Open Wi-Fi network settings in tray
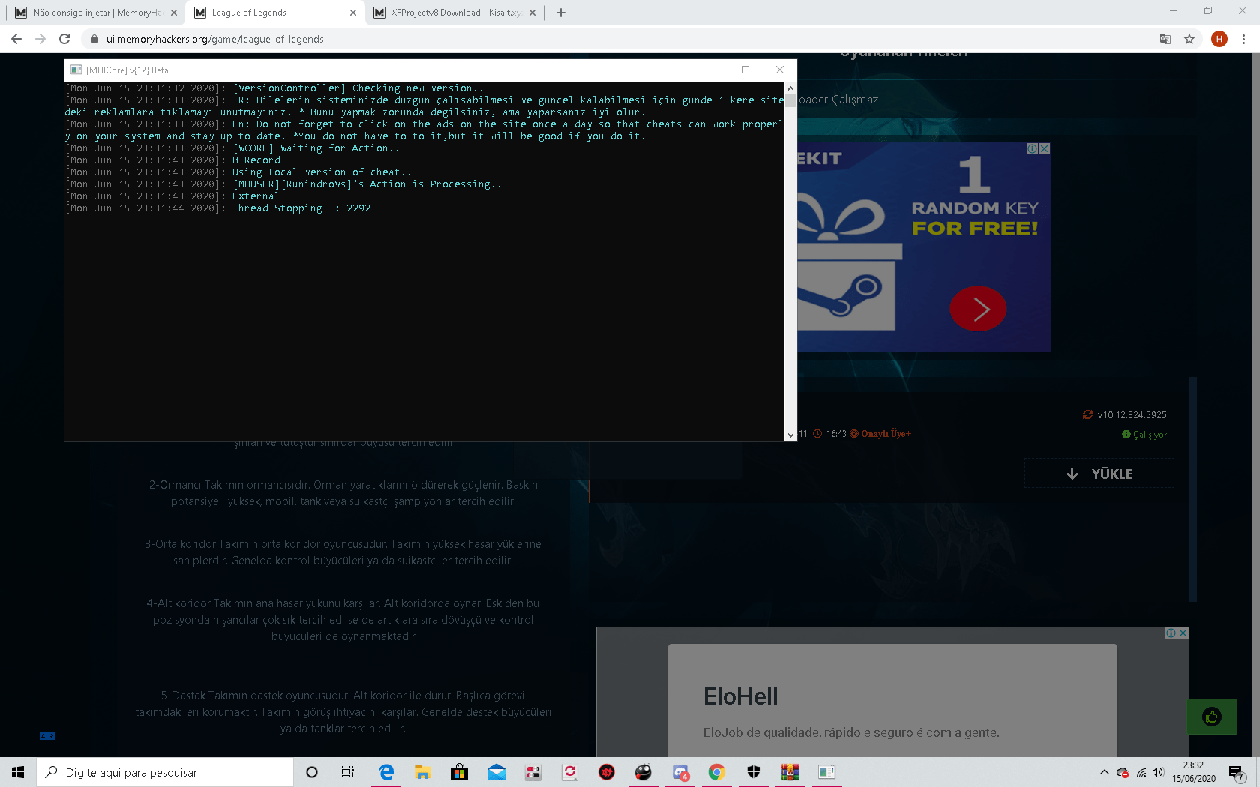1260x787 pixels. coord(1141,772)
